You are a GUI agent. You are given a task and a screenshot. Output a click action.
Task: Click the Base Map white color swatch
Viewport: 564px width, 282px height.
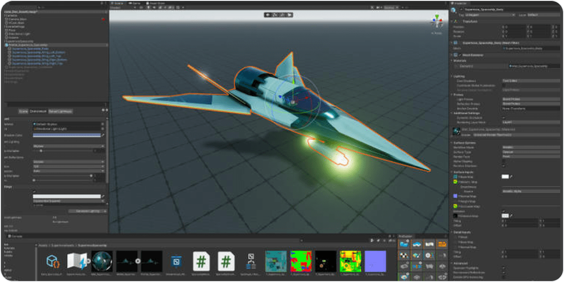point(505,177)
